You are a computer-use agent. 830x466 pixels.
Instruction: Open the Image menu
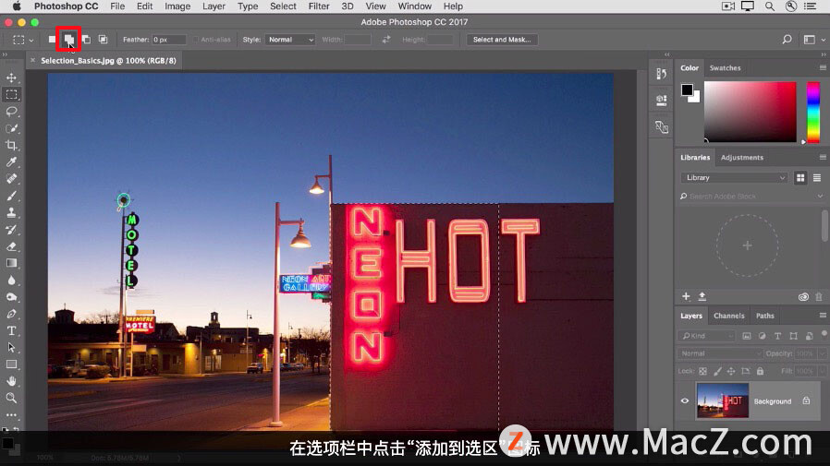(x=177, y=6)
